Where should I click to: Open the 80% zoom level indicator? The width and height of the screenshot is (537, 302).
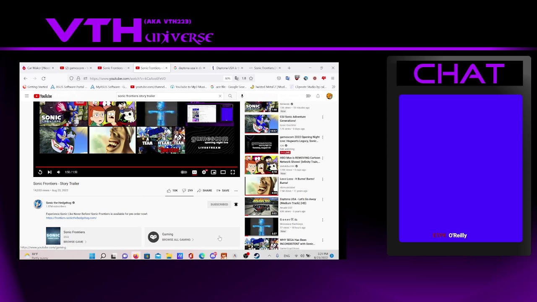pyautogui.click(x=227, y=78)
